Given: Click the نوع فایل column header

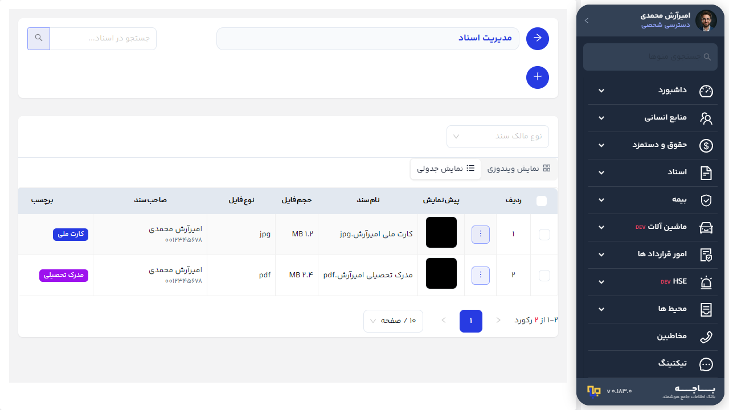Looking at the screenshot, I should click(241, 200).
